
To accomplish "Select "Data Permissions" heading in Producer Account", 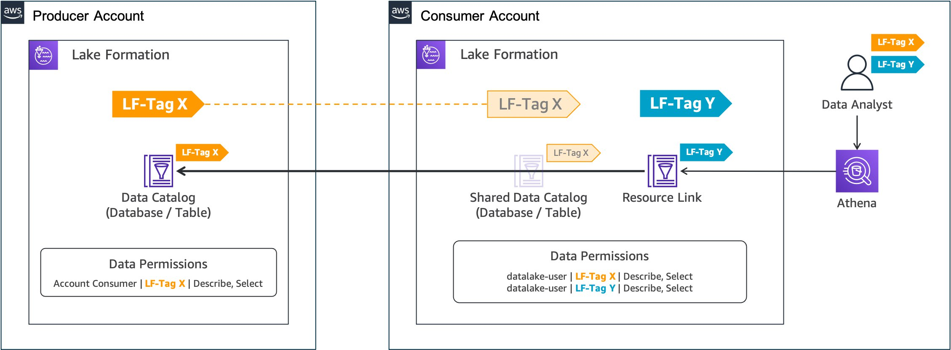I will click(x=158, y=264).
